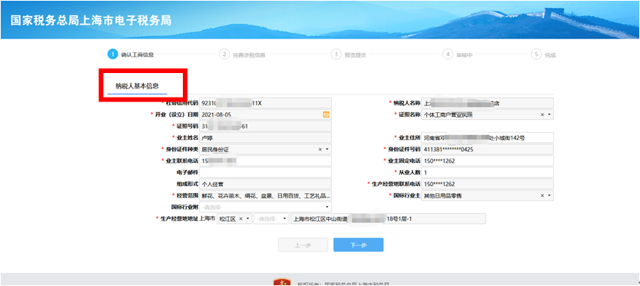Go to step 1 确认工商信息

coord(131,55)
